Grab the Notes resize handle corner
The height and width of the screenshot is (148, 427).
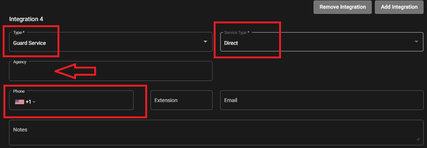click(418, 139)
